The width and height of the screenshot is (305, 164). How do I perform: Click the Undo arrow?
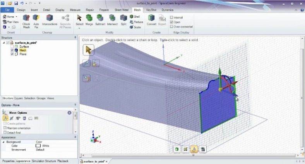pyautogui.click(x=22, y=3)
